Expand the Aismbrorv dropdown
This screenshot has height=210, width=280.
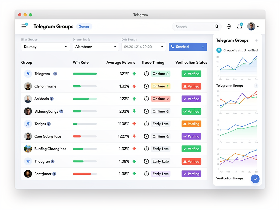click(95, 47)
